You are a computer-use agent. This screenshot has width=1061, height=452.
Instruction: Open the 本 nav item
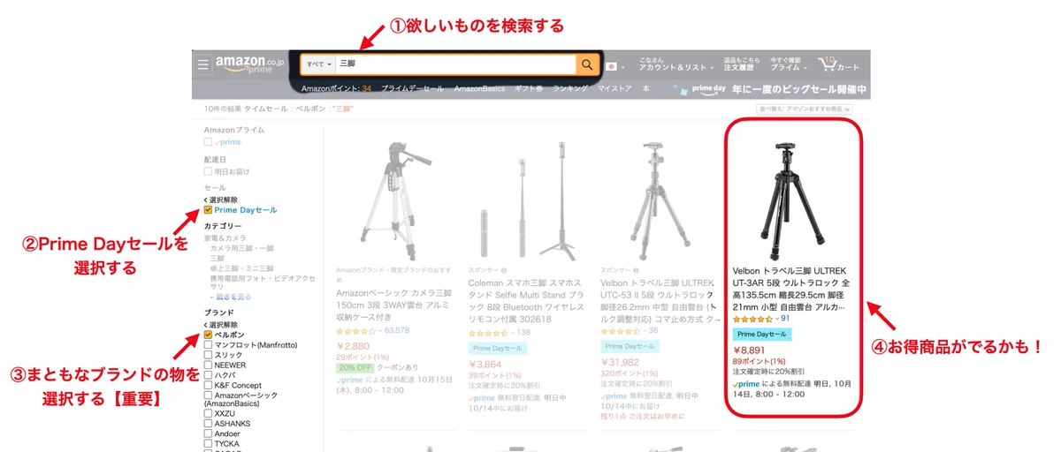pyautogui.click(x=646, y=89)
